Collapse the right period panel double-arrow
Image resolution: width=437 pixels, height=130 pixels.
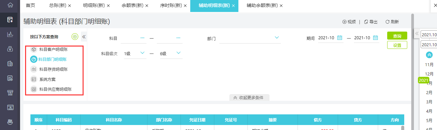(x=417, y=34)
